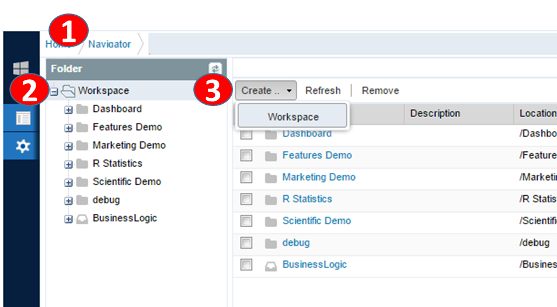Click the Folder panel refresh icon
The width and height of the screenshot is (557, 307).
tap(215, 69)
